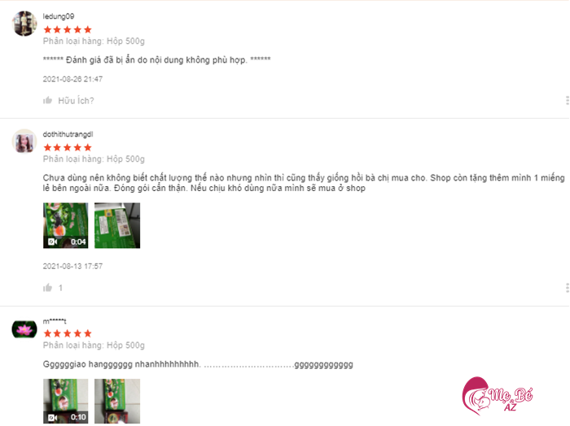Open the green box photo in dothithutrangdl's review

tap(117, 225)
